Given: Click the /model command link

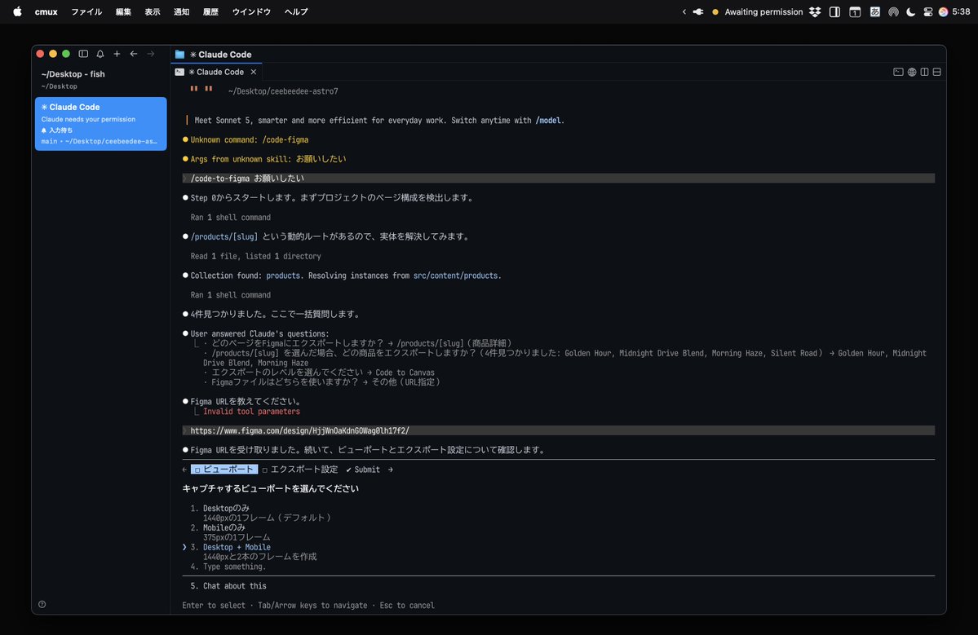Looking at the screenshot, I should click(548, 121).
